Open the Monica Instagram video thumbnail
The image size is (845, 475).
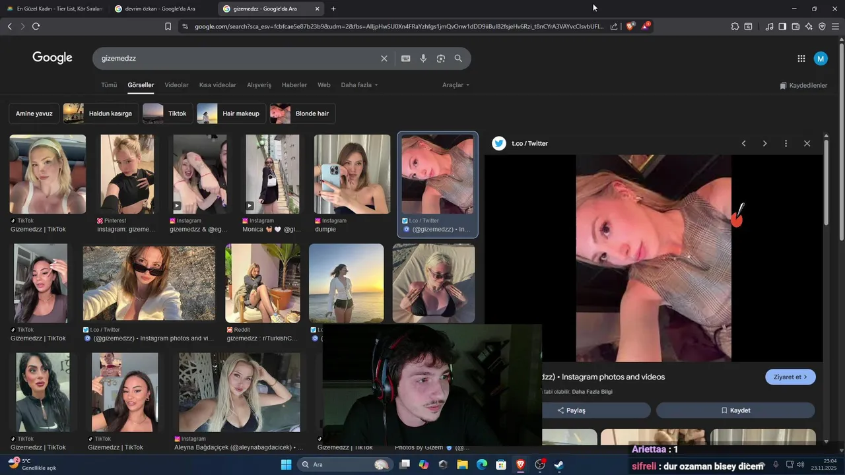tap(272, 174)
